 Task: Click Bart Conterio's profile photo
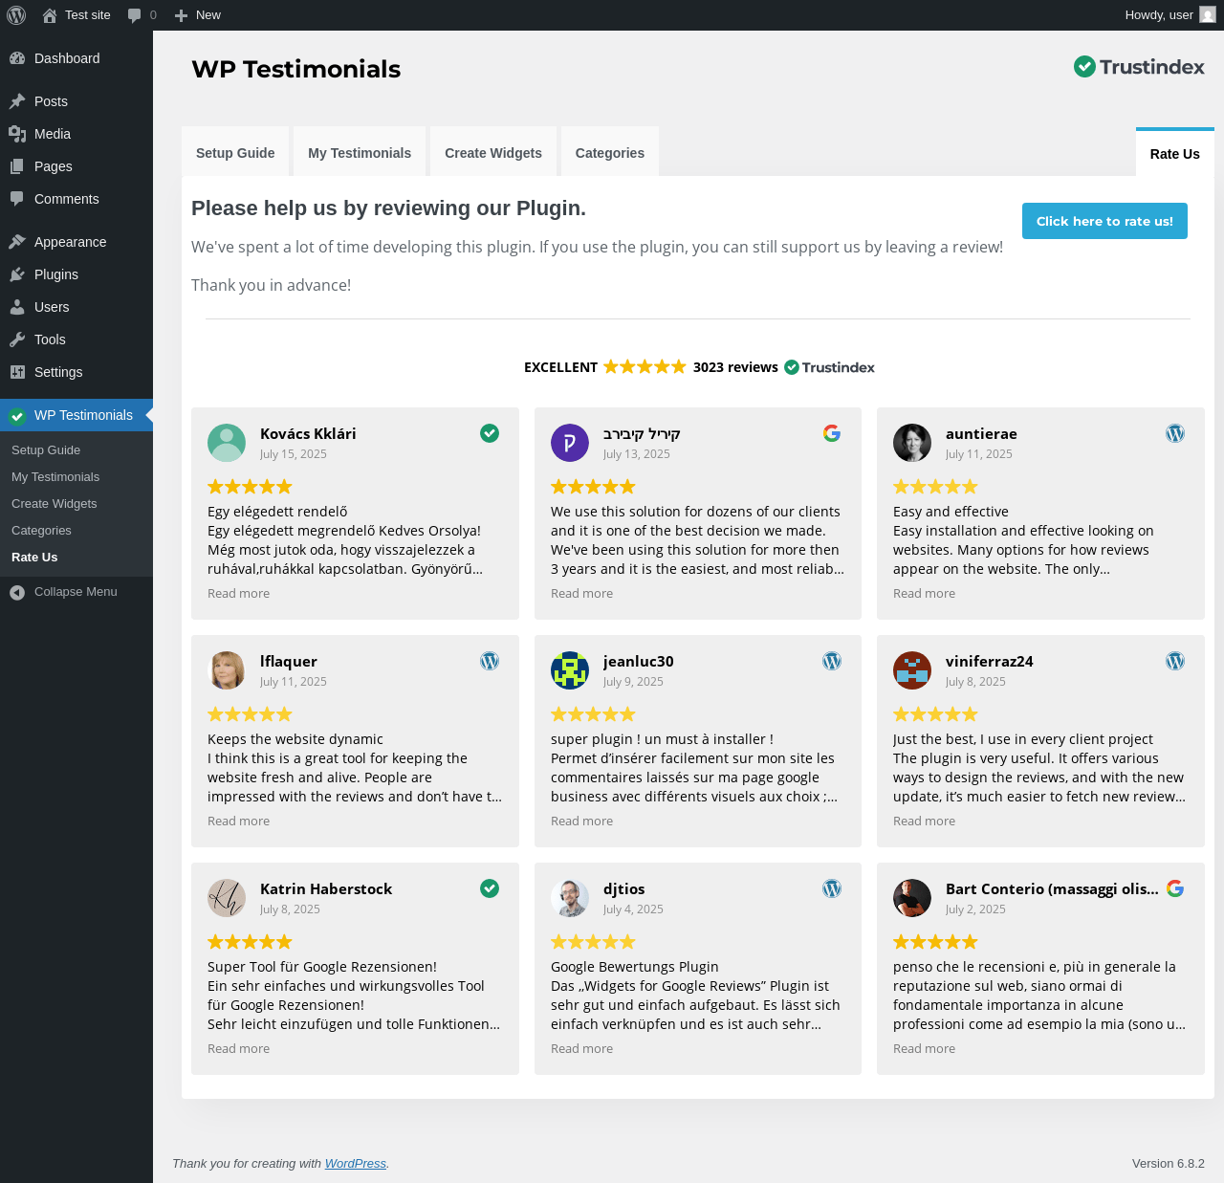point(912,898)
